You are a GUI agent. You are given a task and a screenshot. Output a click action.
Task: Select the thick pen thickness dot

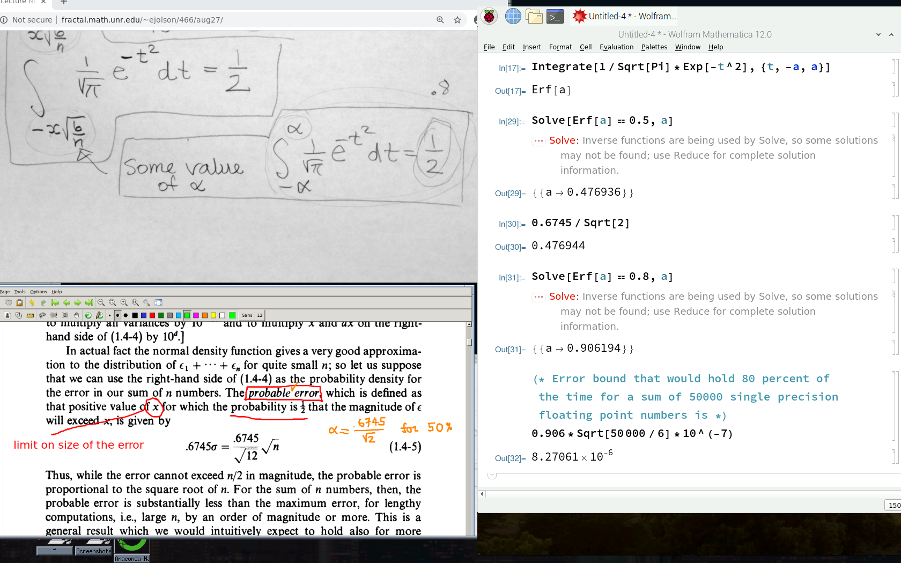[125, 315]
